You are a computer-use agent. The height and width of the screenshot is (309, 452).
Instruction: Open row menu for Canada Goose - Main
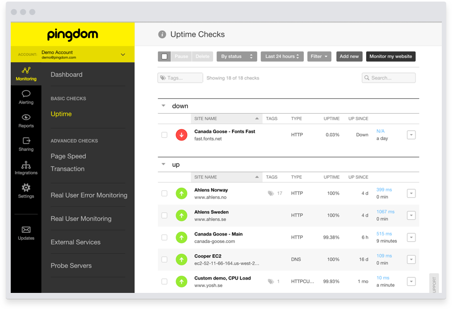point(411,237)
